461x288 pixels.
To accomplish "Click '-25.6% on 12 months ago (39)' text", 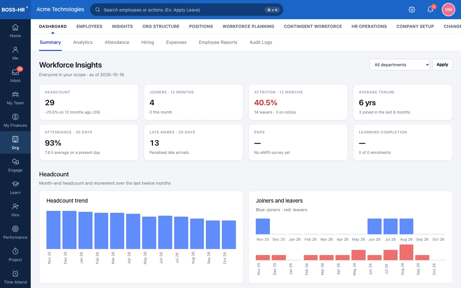I will click(72, 112).
